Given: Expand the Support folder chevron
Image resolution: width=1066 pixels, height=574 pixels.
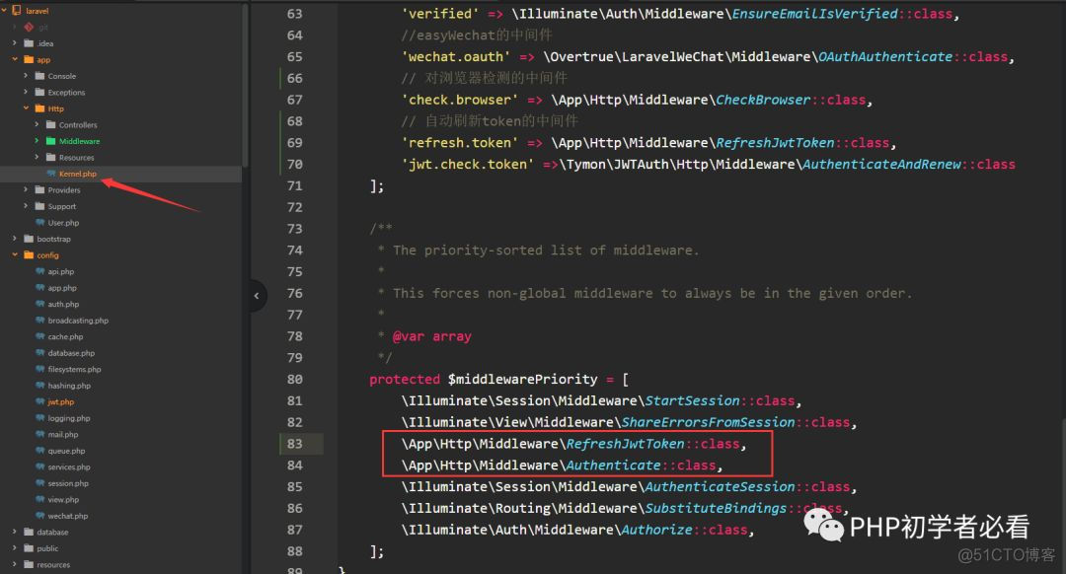Looking at the screenshot, I should click(x=26, y=206).
